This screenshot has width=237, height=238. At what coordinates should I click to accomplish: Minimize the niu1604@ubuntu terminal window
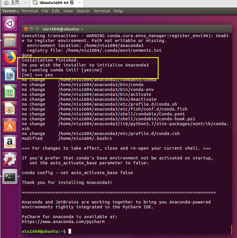(31, 29)
